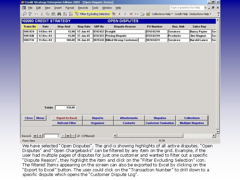Viewport: 240px width, 180px height.
Task: Click the vertical scrollbar down arrow
Action: pyautogui.click(x=218, y=131)
